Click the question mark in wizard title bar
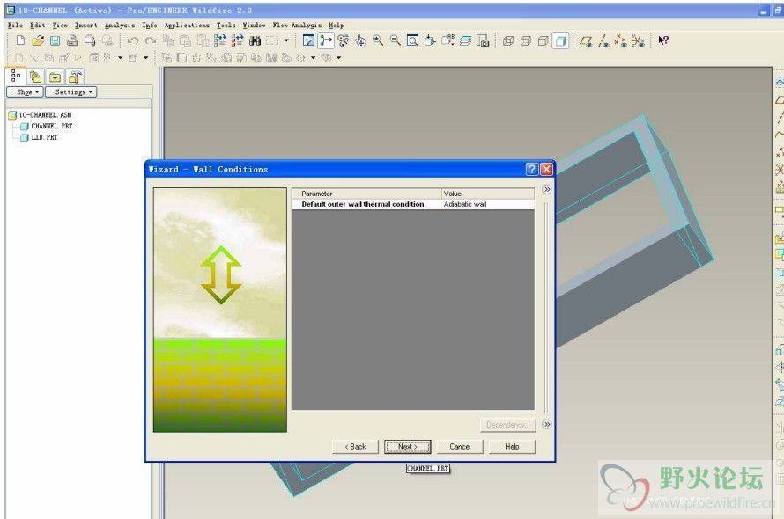 [532, 170]
